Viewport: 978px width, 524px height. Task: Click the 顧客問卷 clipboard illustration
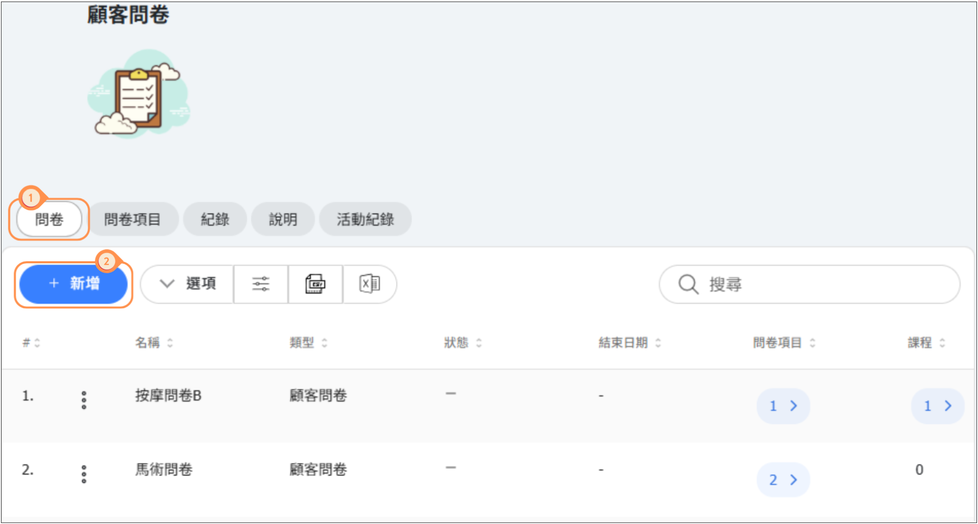tap(139, 95)
